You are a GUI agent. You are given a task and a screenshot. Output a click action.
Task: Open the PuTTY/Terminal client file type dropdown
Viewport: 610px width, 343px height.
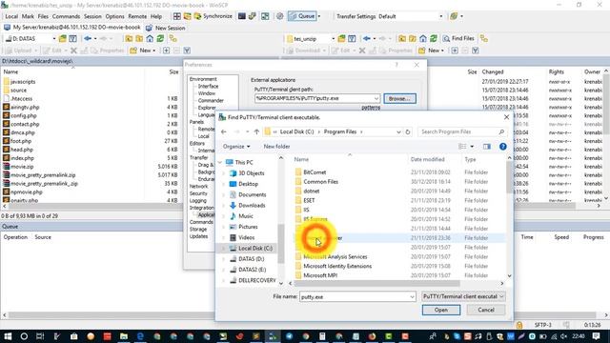click(463, 296)
